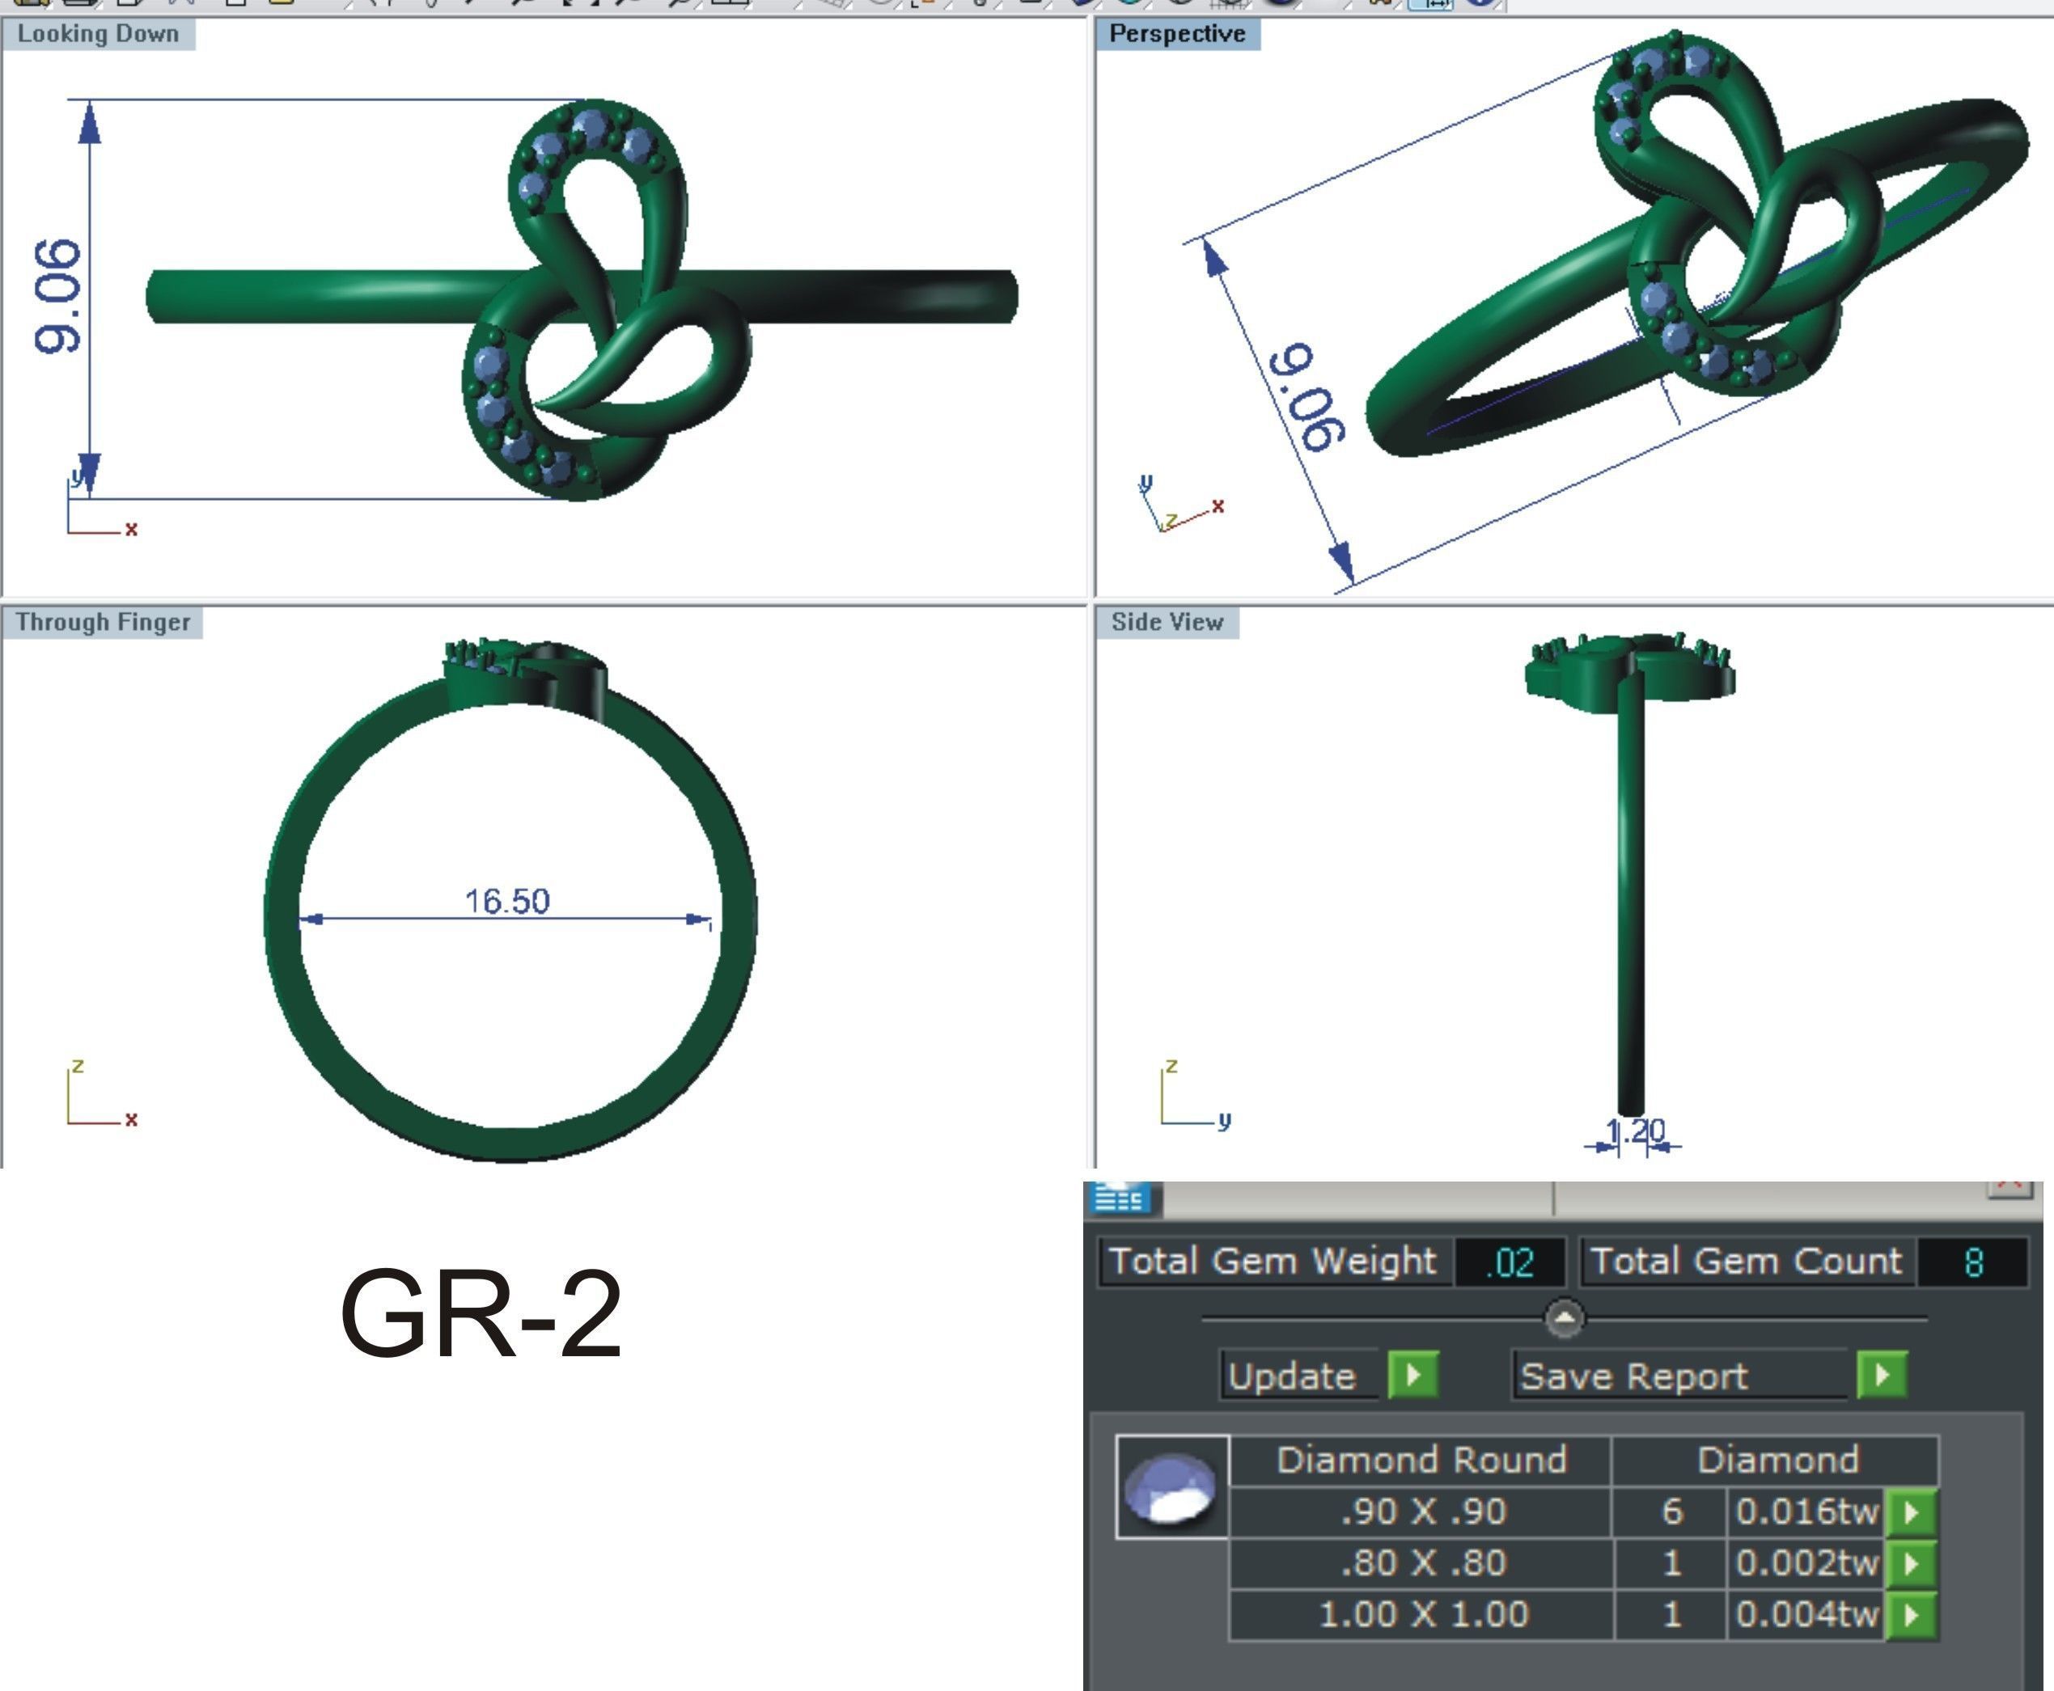The image size is (2054, 1691).
Task: Click the 0.002tw weight cell
Action: coord(1806,1563)
